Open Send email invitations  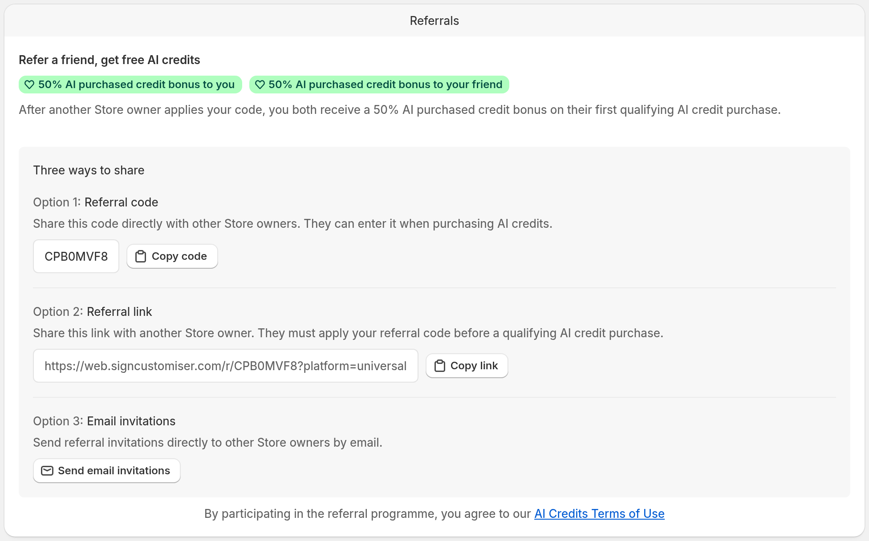point(107,471)
